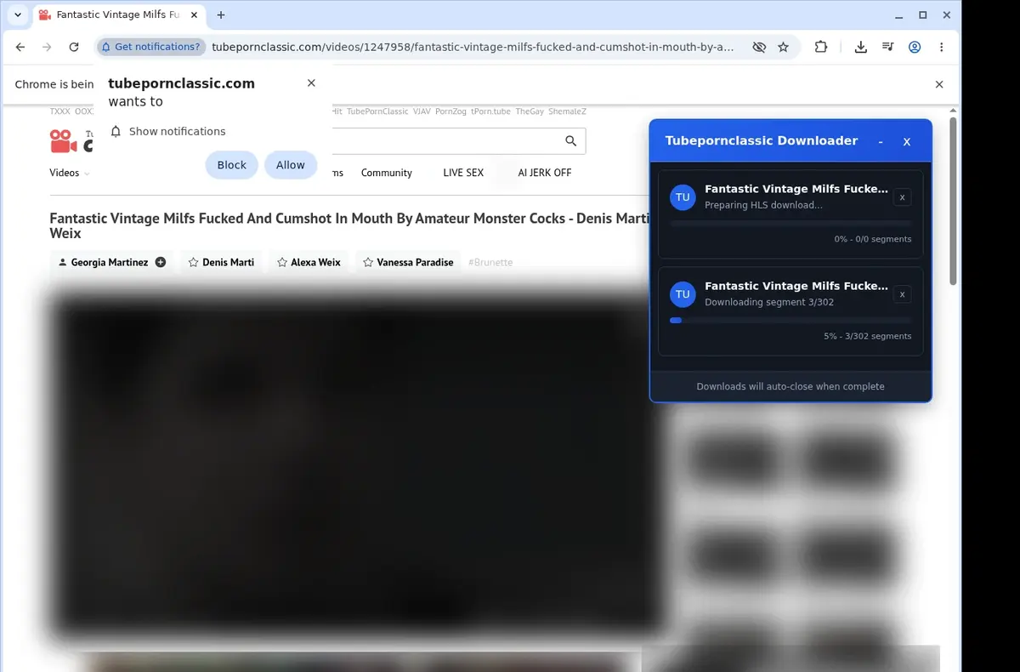Open the Chrome downloads icon
1020x672 pixels.
click(860, 48)
